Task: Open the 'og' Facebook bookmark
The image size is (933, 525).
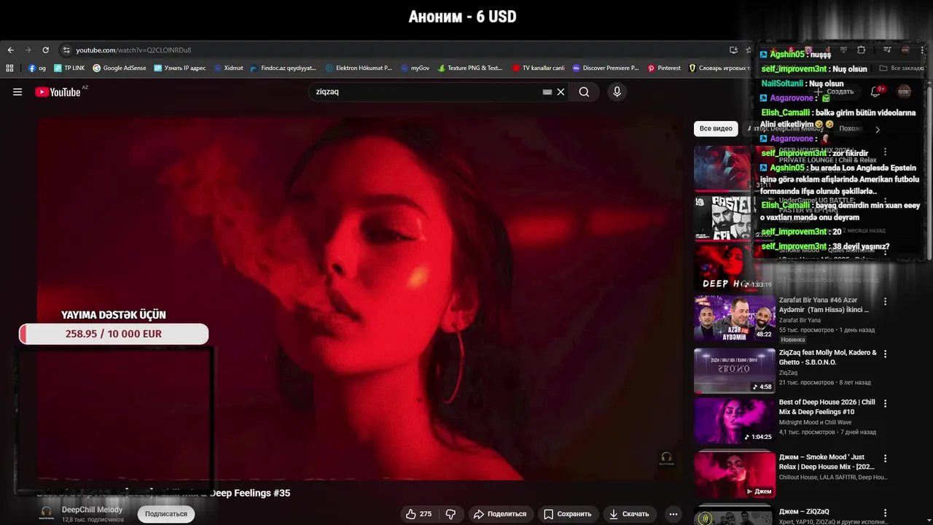Action: [x=37, y=68]
